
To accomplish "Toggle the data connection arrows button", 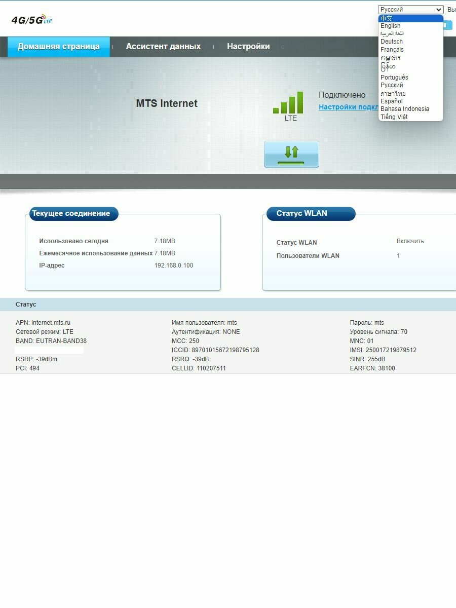I will (x=291, y=154).
